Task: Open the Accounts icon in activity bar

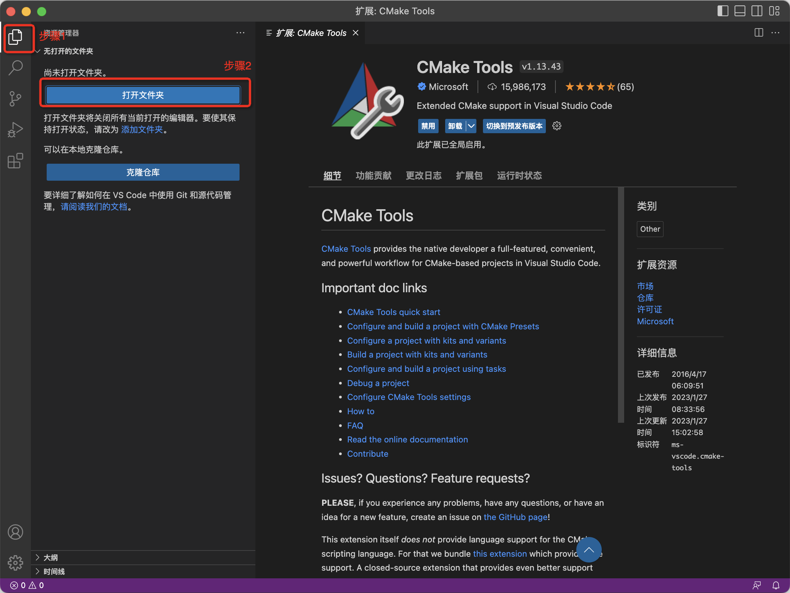Action: (x=15, y=532)
